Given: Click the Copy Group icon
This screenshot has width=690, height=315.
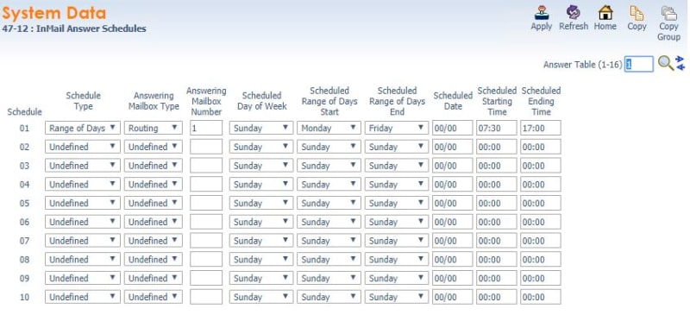Looking at the screenshot, I should (669, 13).
